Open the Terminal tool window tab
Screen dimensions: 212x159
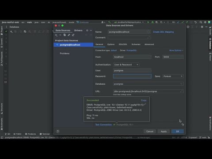(45, 134)
